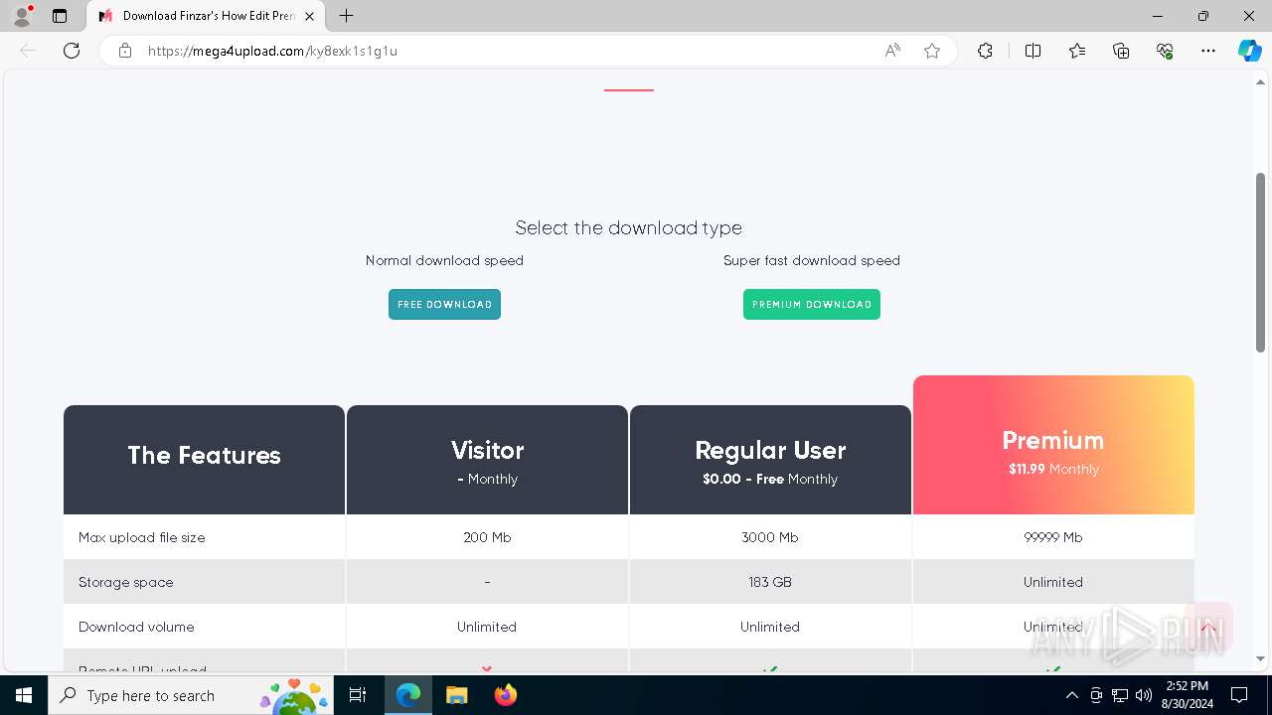Open Collections icon
Screen dimensions: 1272x715
1121,51
